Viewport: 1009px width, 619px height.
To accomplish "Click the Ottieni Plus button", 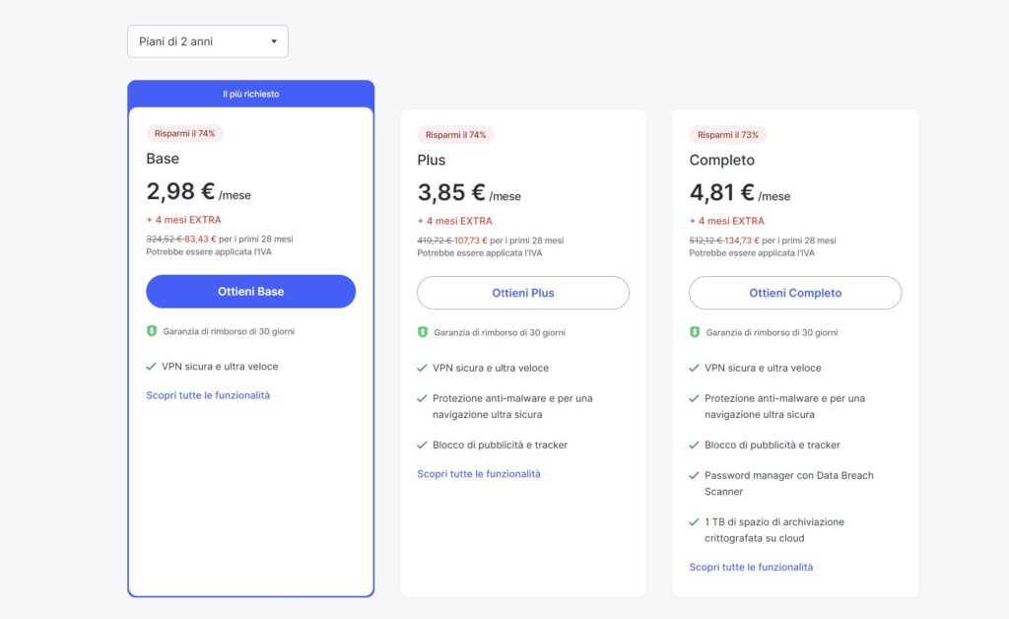I will [522, 293].
